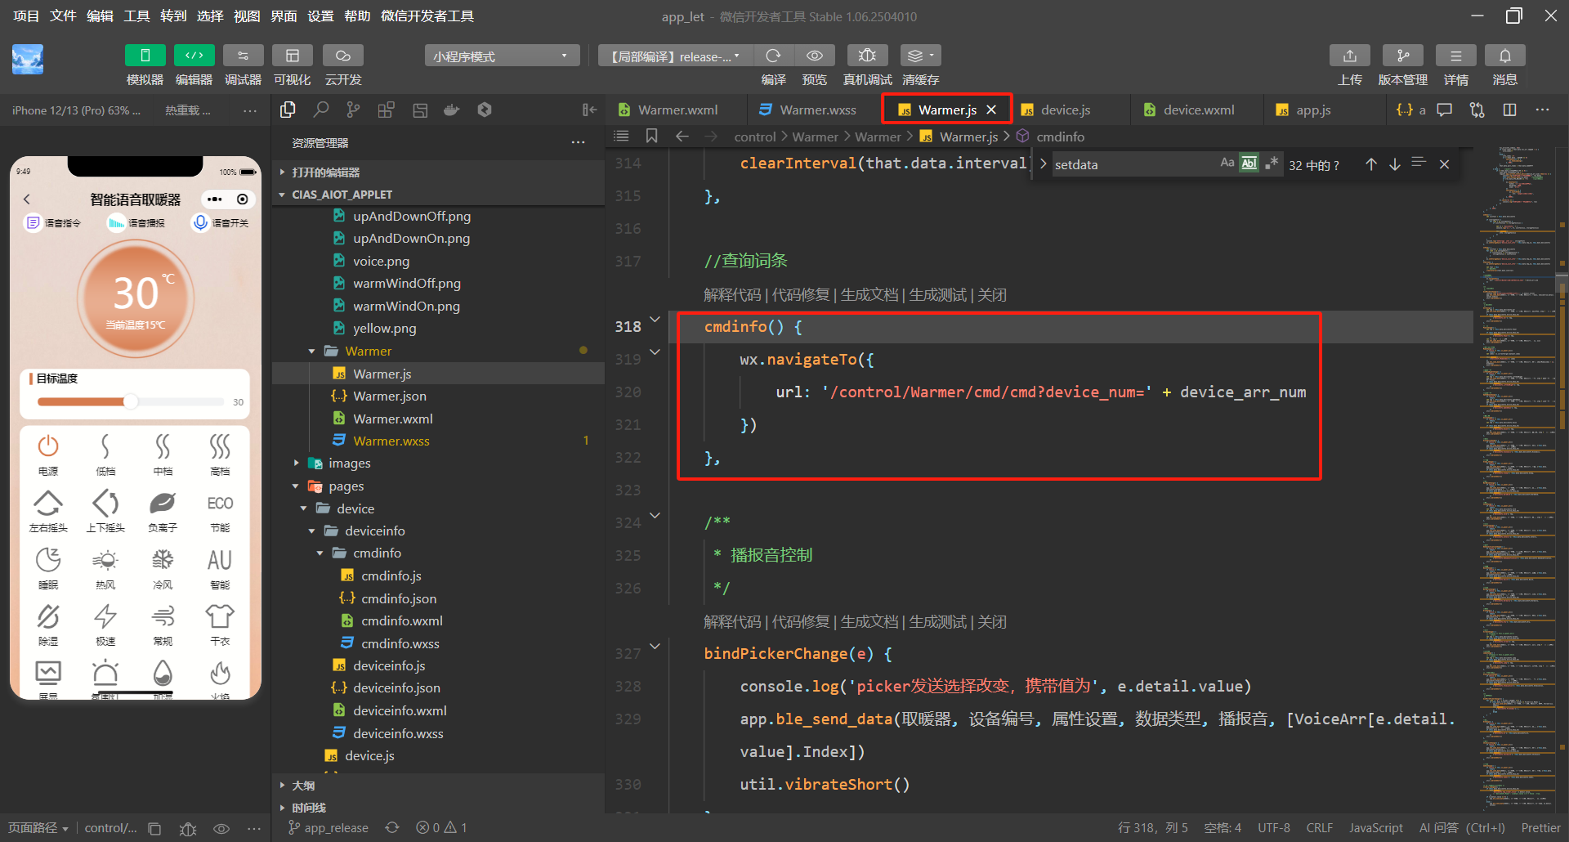Click the bookmark icon in breadcrumb bar
This screenshot has width=1569, height=842.
point(651,137)
